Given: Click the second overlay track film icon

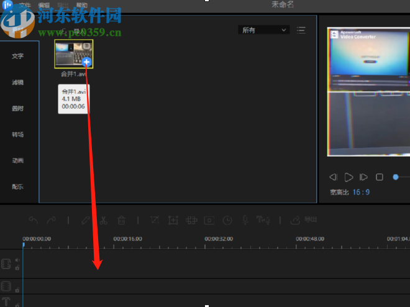Looking at the screenshot, I should (x=6, y=286).
